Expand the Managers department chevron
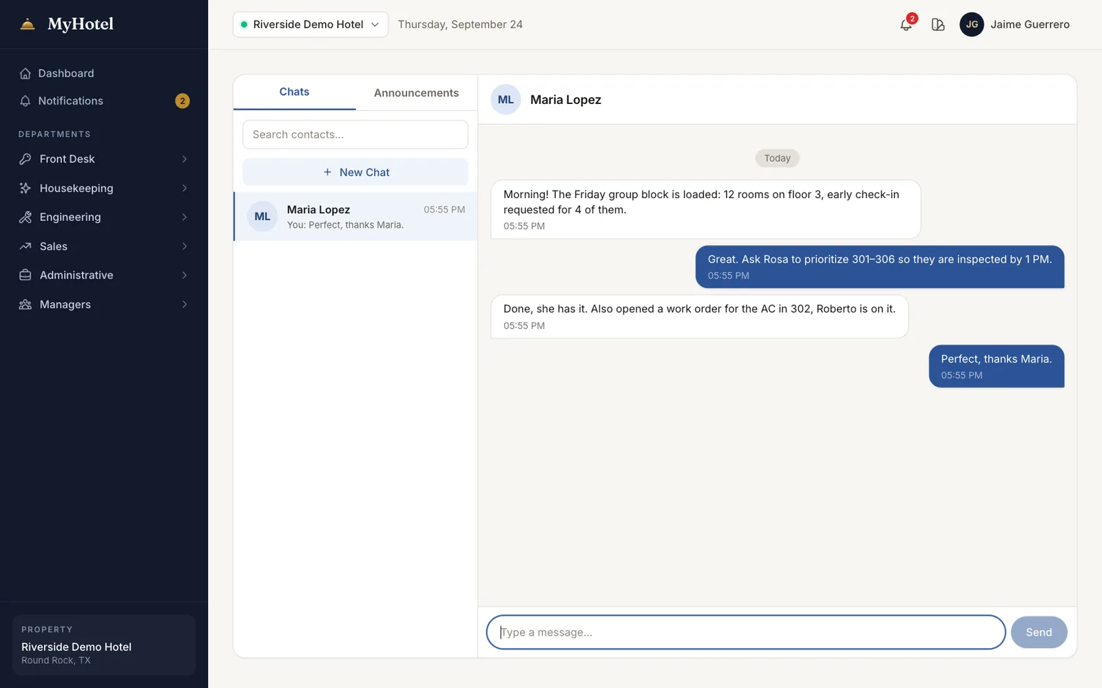Image resolution: width=1102 pixels, height=688 pixels. coord(185,304)
